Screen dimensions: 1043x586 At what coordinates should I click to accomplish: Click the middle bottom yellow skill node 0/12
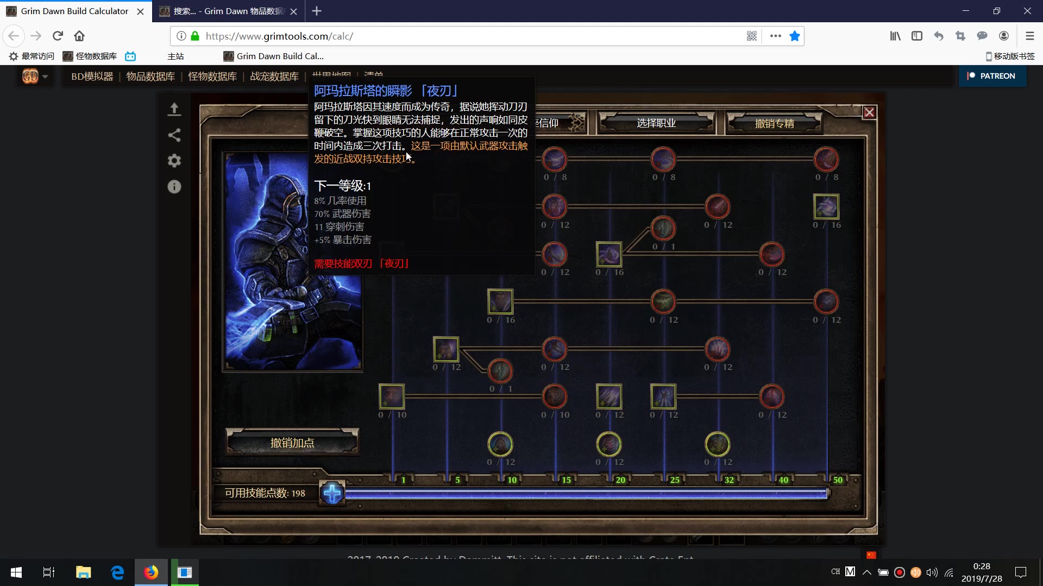click(x=608, y=444)
